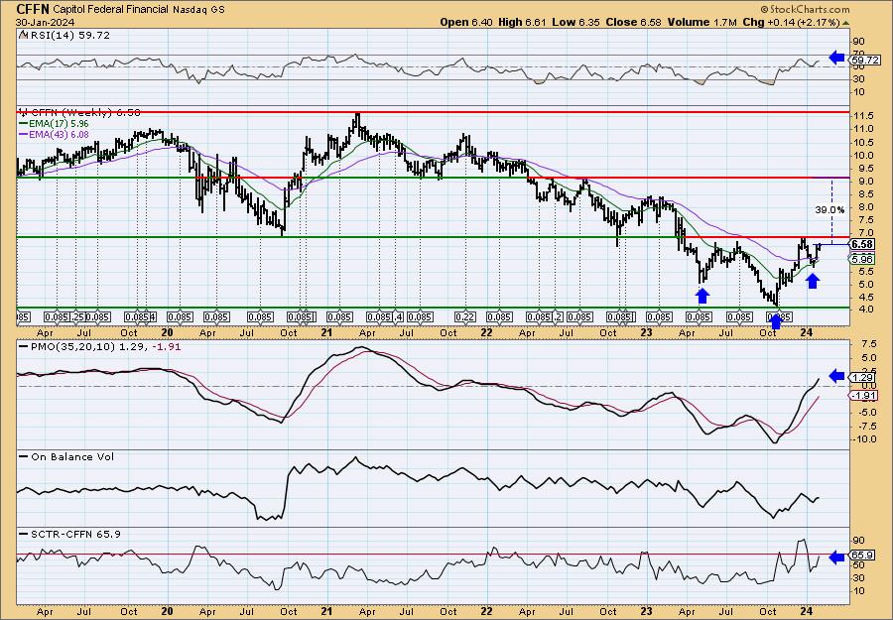Click the EMA(43) 6.08 legend text
Image resolution: width=893 pixels, height=620 pixels.
tap(59, 134)
